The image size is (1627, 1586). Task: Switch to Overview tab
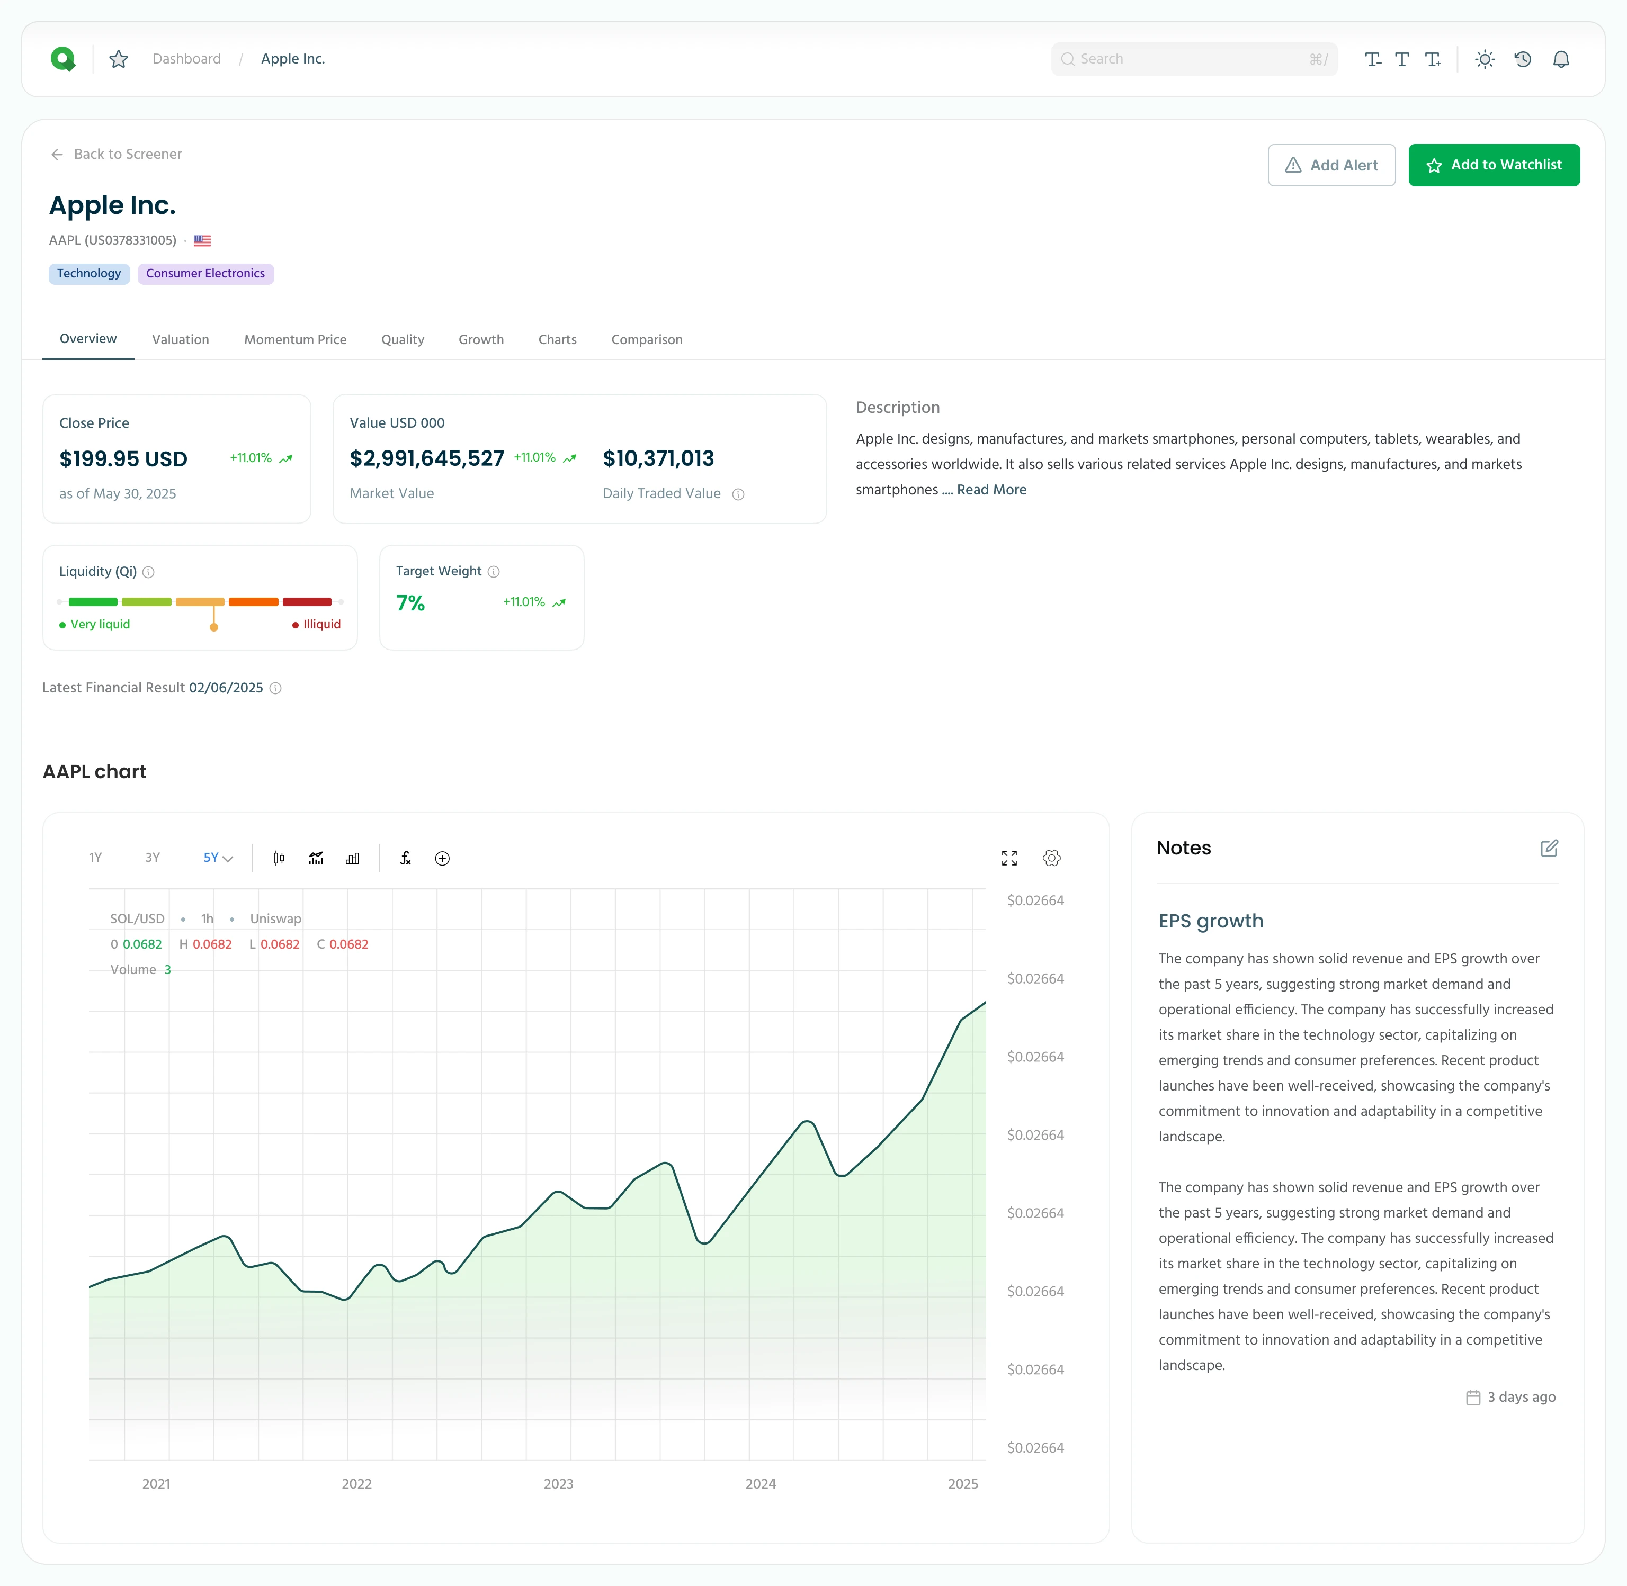[x=88, y=339]
